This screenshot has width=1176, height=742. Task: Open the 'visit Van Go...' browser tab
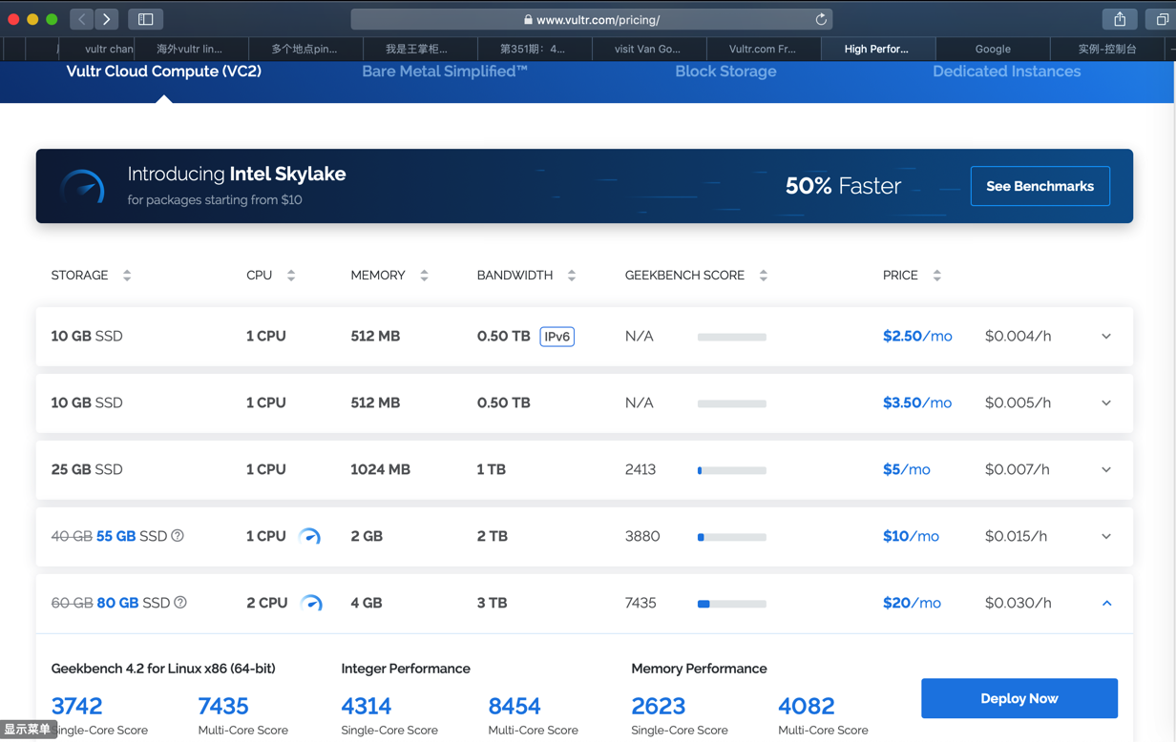pyautogui.click(x=648, y=49)
